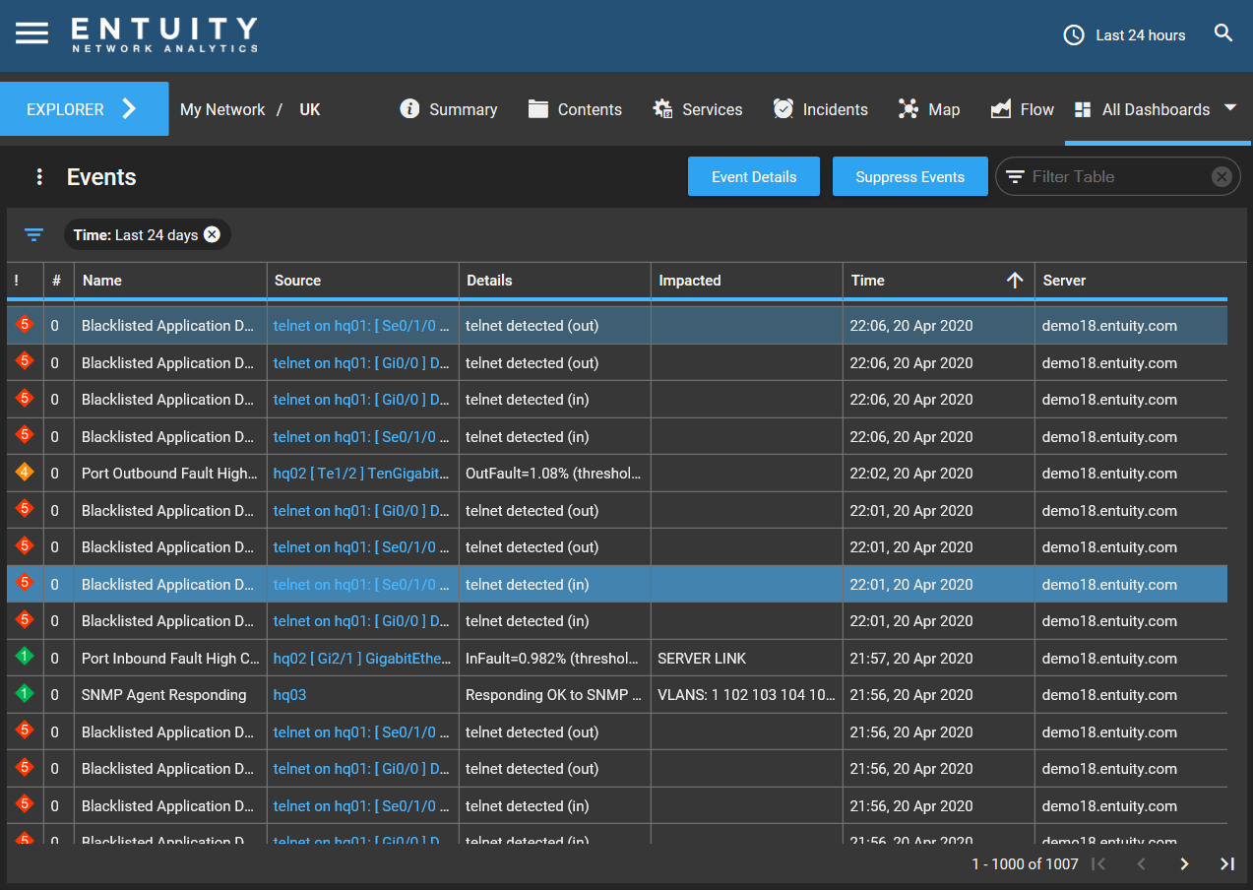The width and height of the screenshot is (1253, 890).
Task: Select the 22:02, 20 Apr 2020 time cell
Action: coord(938,474)
